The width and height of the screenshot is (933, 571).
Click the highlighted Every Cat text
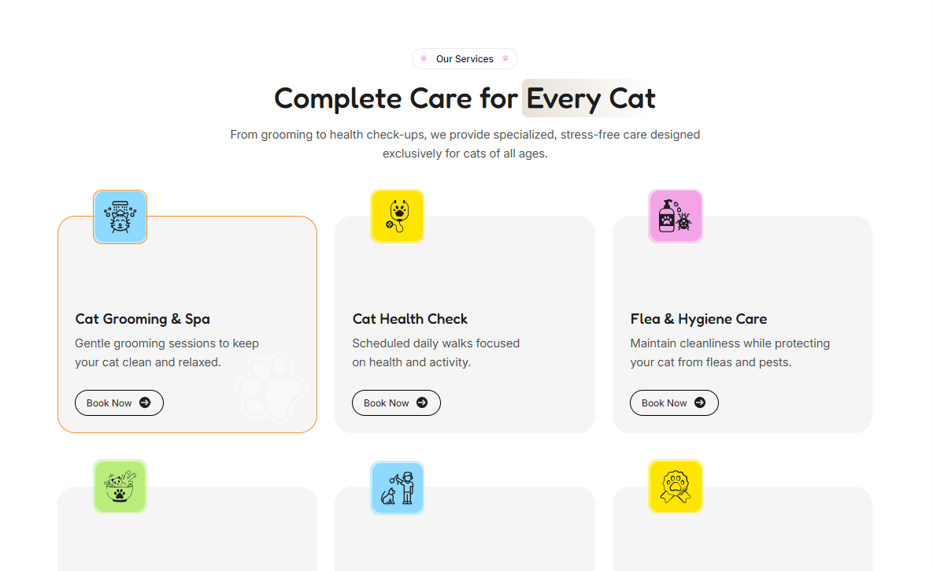pyautogui.click(x=589, y=98)
